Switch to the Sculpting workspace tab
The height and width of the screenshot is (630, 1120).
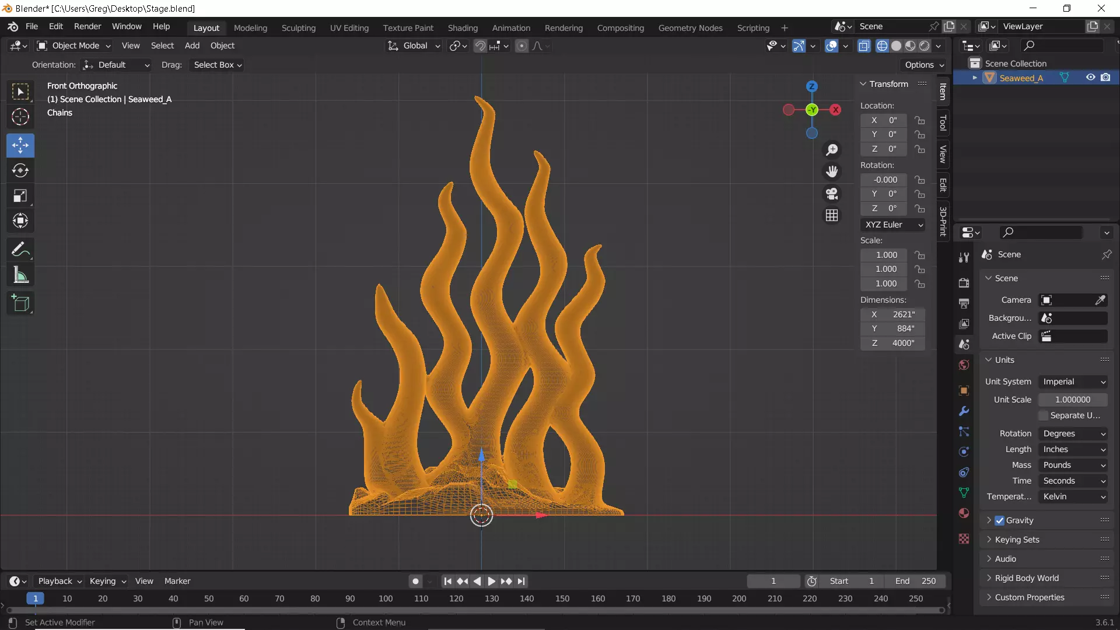click(x=298, y=27)
